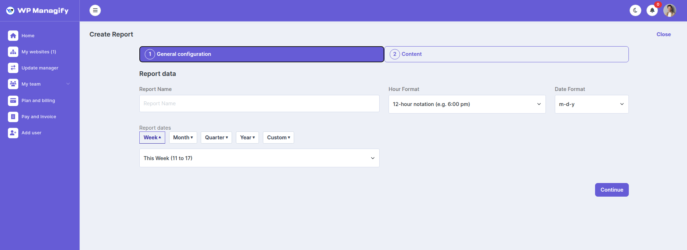Image resolution: width=687 pixels, height=250 pixels.
Task: Click the notification count badge
Action: [x=658, y=5]
